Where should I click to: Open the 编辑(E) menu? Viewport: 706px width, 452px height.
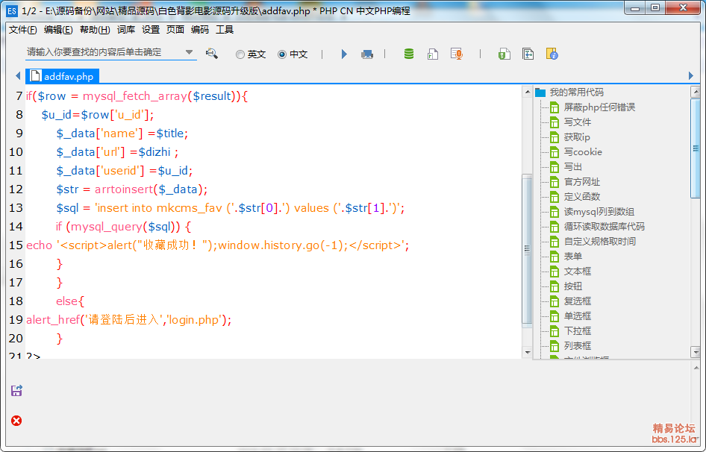coord(58,30)
